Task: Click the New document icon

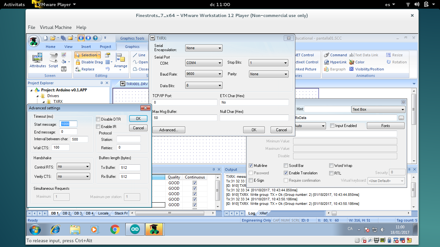Action: [46, 38]
